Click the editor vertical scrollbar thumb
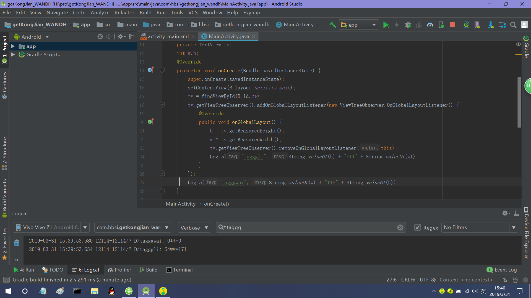Screen dimensions: 531x298 [x=519, y=103]
